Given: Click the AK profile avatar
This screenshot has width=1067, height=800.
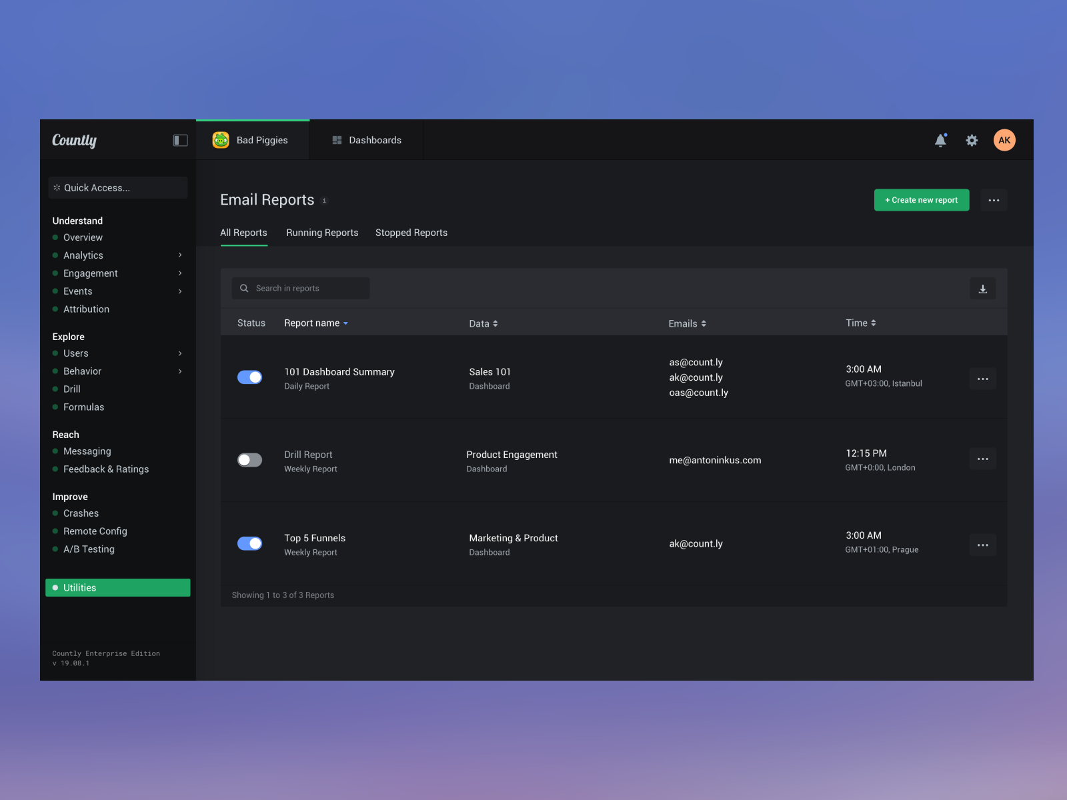Looking at the screenshot, I should (1004, 140).
